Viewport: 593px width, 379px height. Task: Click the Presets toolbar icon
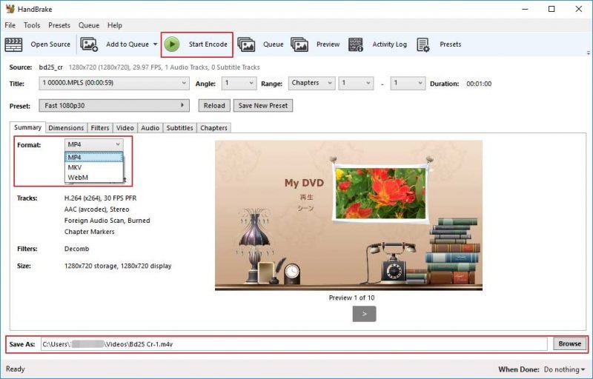pyautogui.click(x=423, y=44)
